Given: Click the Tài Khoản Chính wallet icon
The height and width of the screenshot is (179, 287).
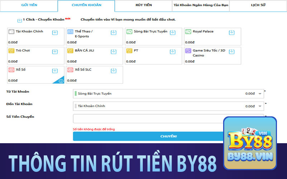Looking at the screenshot, I should pos(11,32).
